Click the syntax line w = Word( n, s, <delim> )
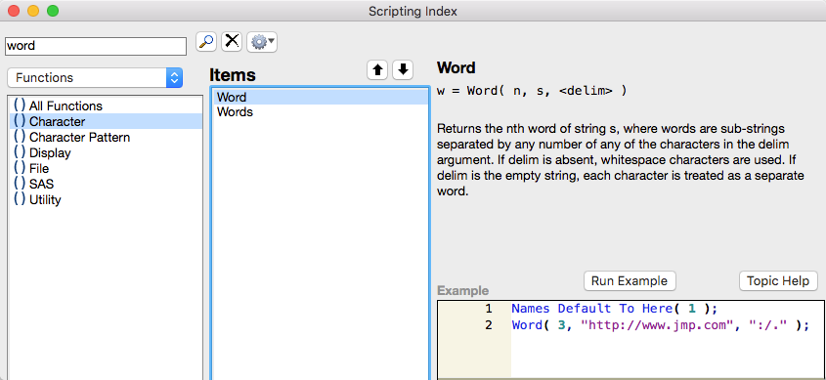Screen dimensions: 826x380 click(x=532, y=91)
